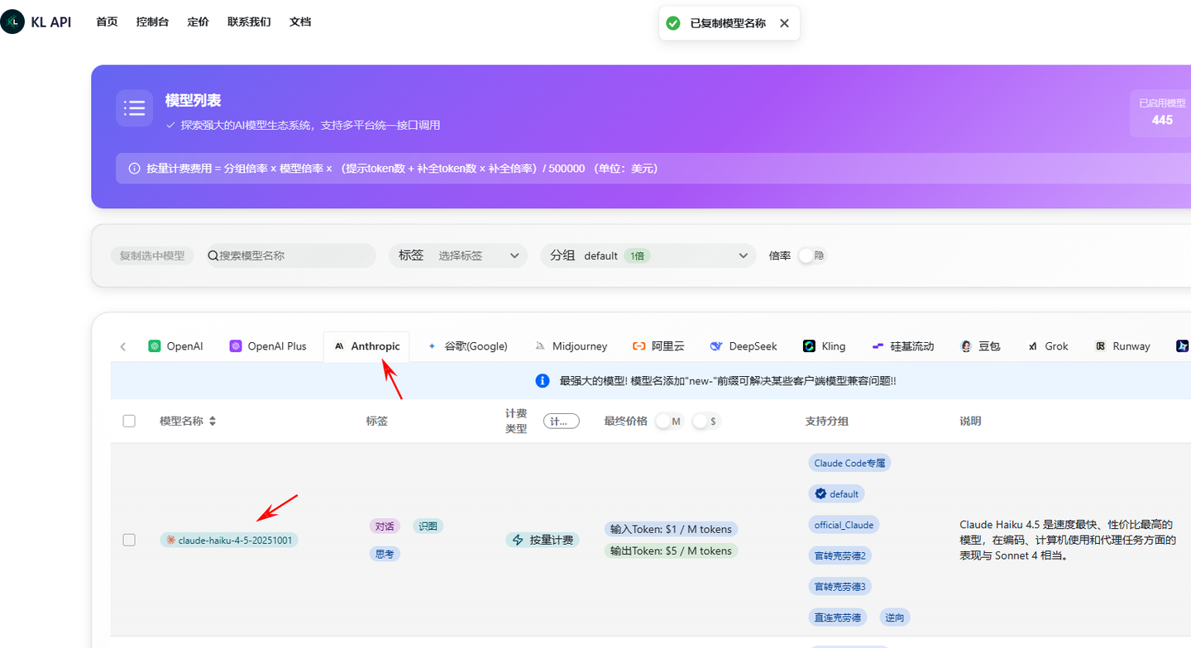Select the Kling provider tab
The height and width of the screenshot is (648, 1191).
coord(824,345)
